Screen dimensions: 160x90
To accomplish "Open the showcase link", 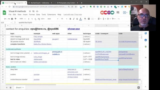I will [x=74, y=29].
